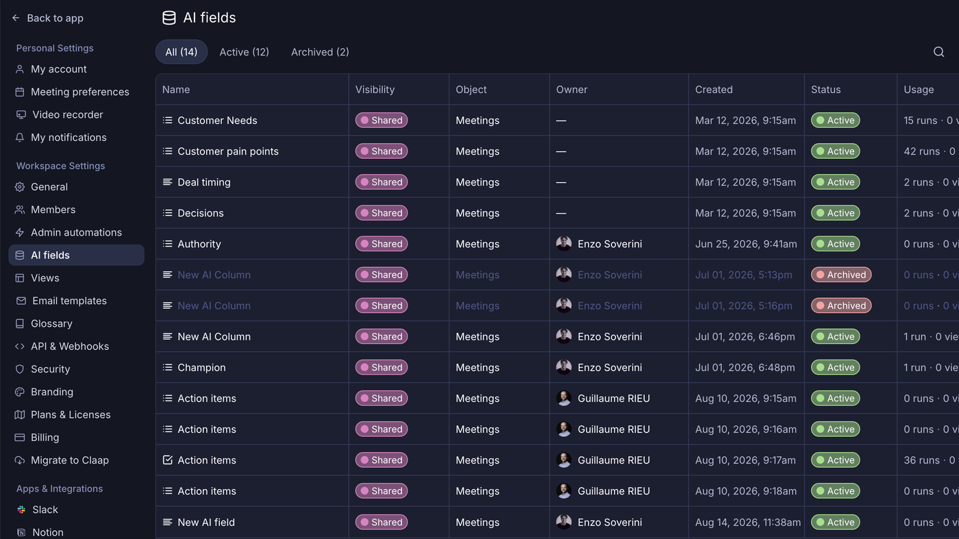Open the New AI field row
Screen dimensions: 959x539
coord(557,522)
